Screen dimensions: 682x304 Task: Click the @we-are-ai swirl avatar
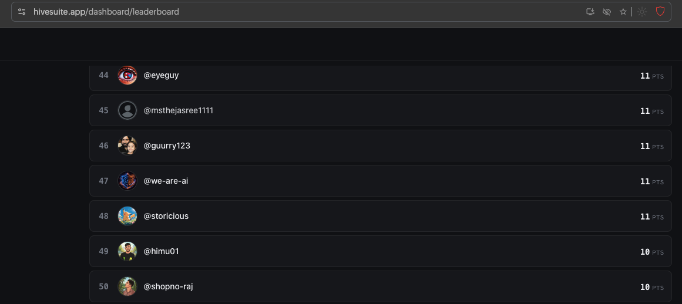click(x=127, y=181)
